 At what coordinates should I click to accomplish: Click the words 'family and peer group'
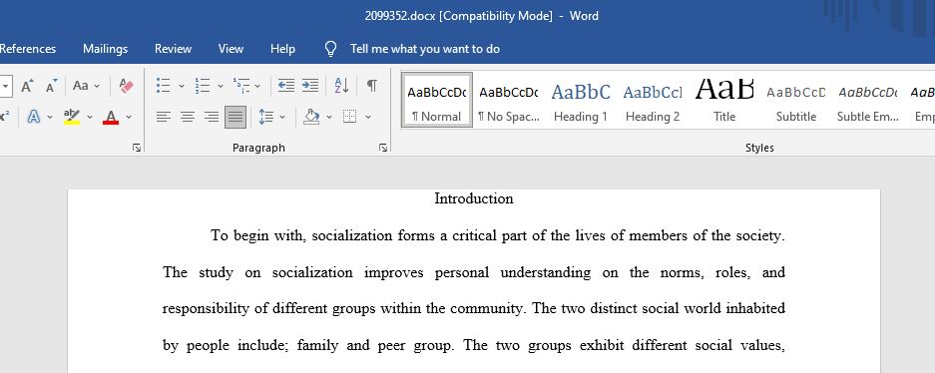tap(374, 346)
